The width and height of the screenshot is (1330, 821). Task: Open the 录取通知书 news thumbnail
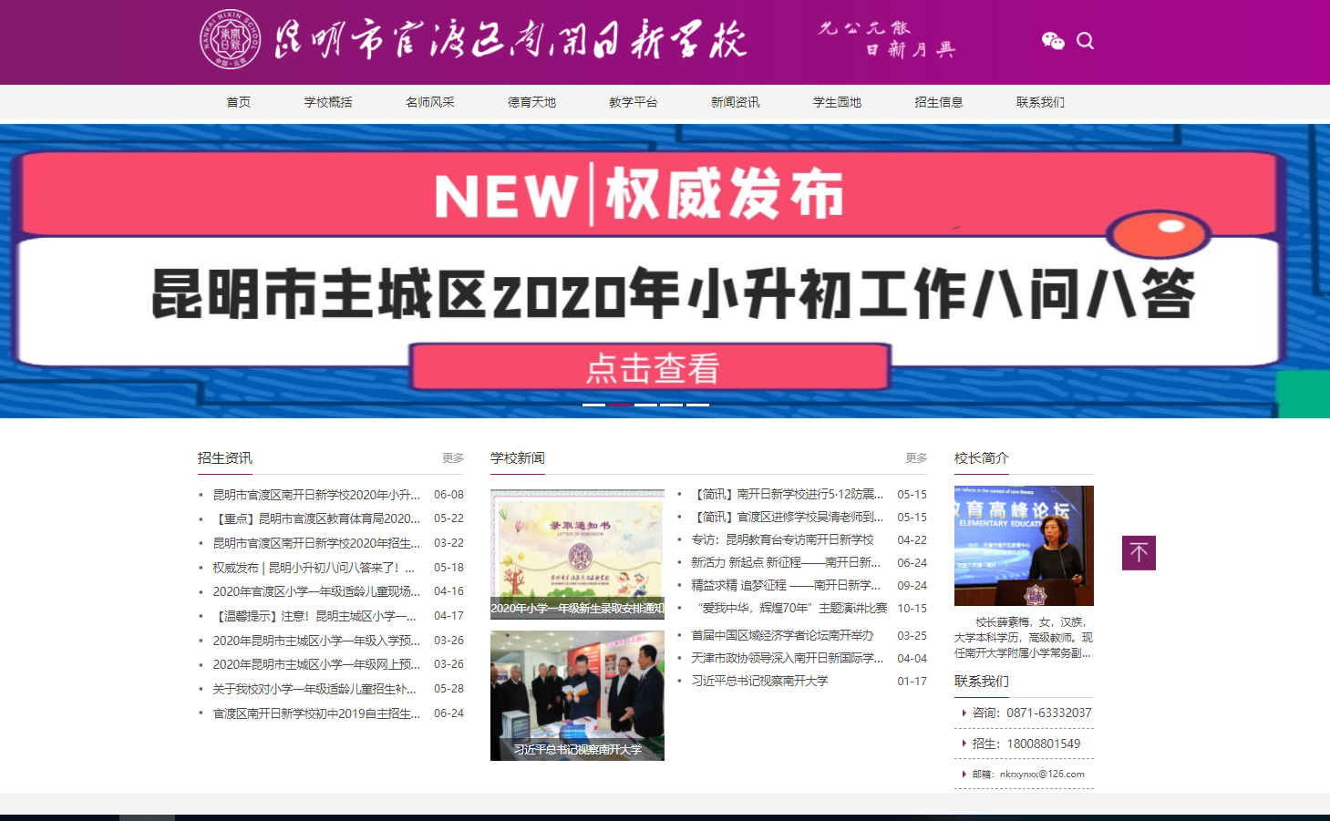[x=577, y=553]
